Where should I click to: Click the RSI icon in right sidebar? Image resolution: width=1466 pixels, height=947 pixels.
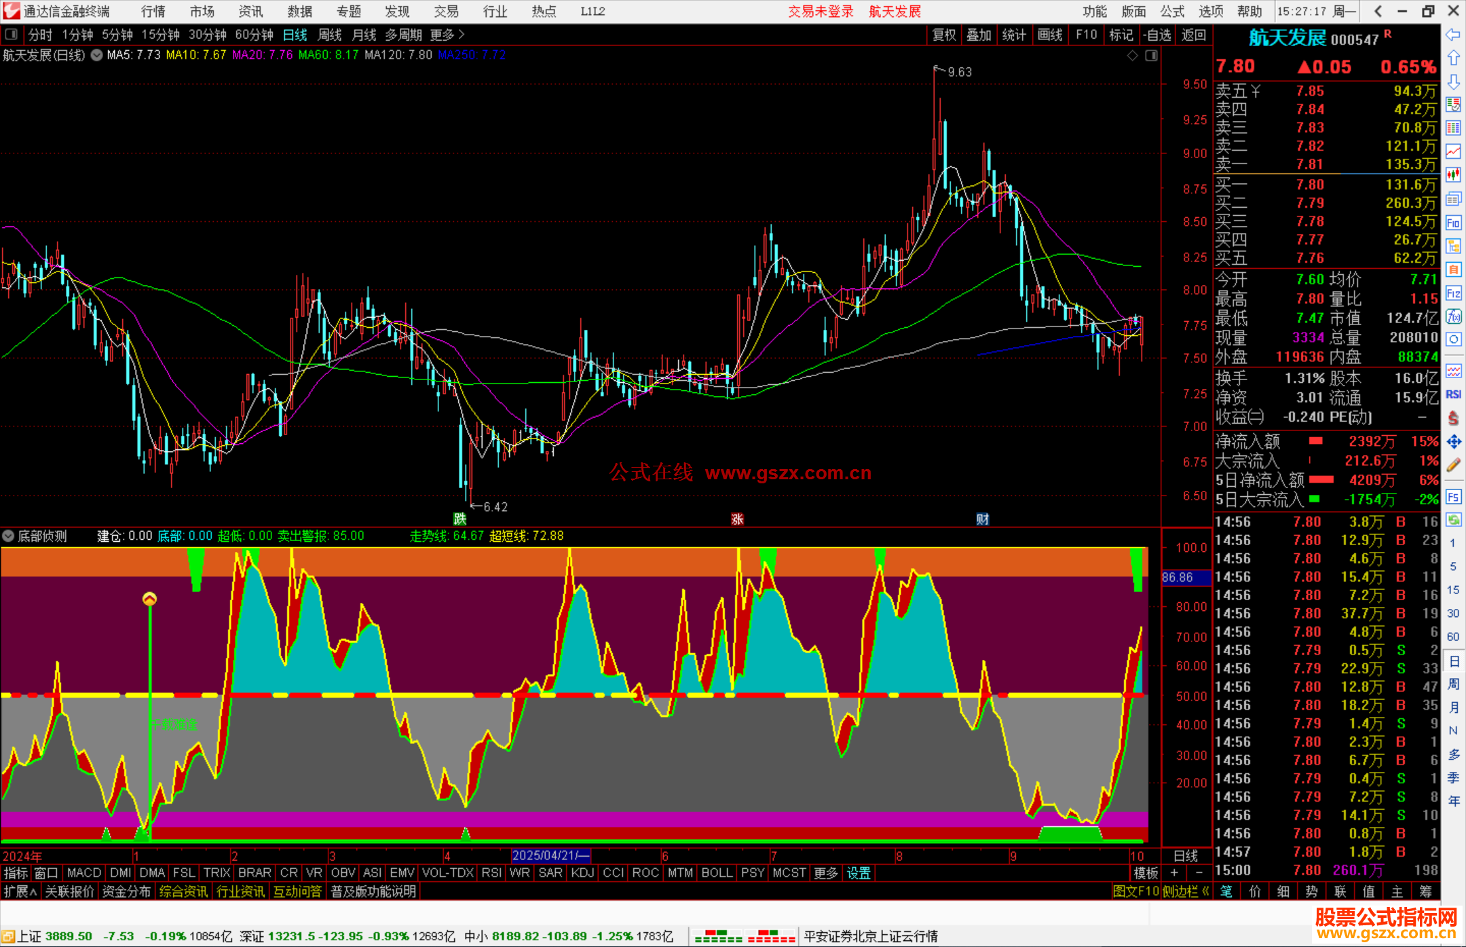[1453, 394]
